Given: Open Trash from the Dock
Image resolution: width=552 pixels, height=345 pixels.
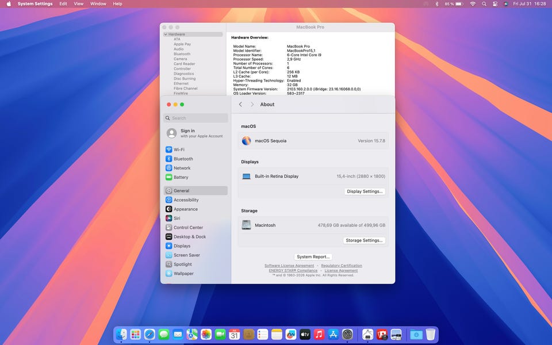Looking at the screenshot, I should coord(430,334).
